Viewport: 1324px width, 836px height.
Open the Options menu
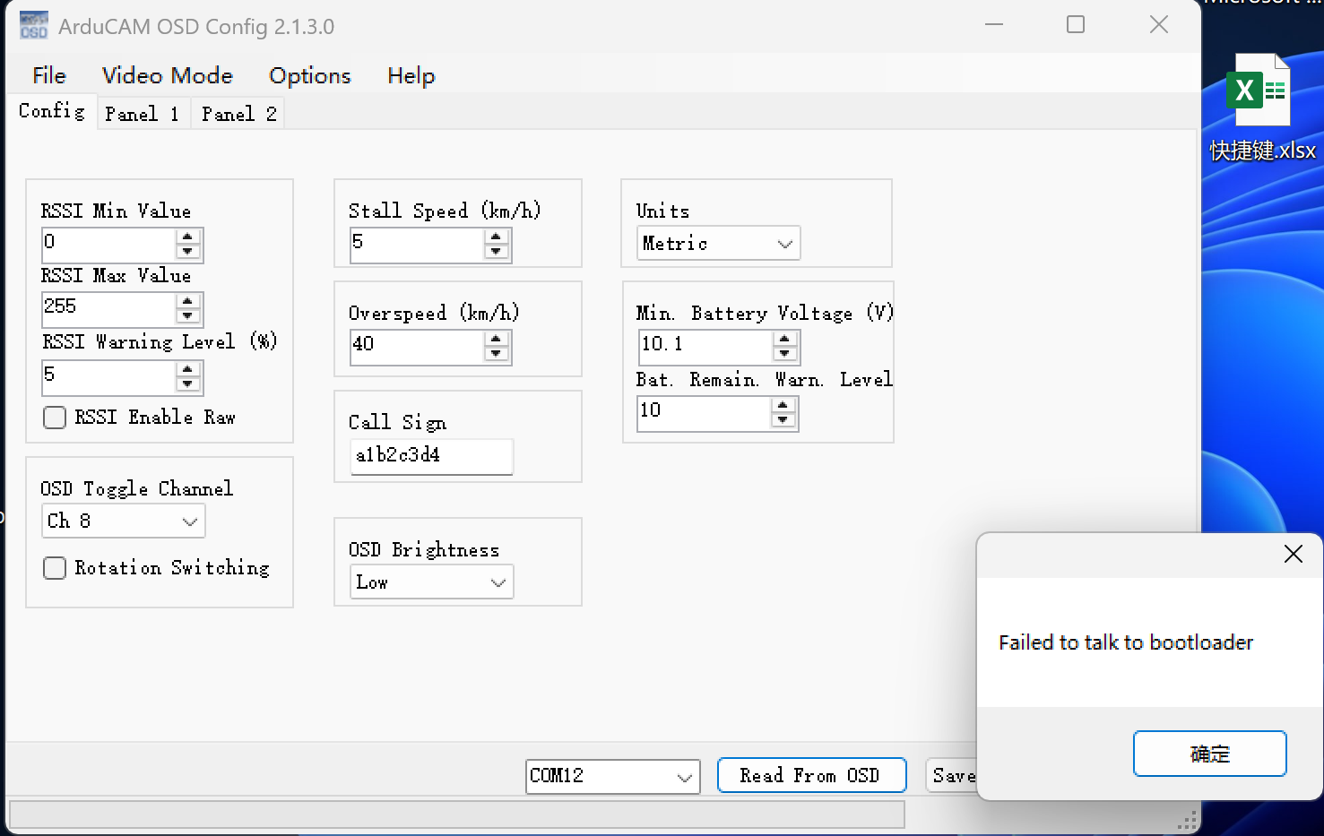coord(310,75)
